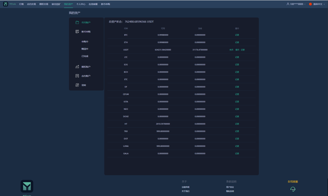Open the 法律声明 footer link
Screen dimensions: 328x196
point(185,187)
